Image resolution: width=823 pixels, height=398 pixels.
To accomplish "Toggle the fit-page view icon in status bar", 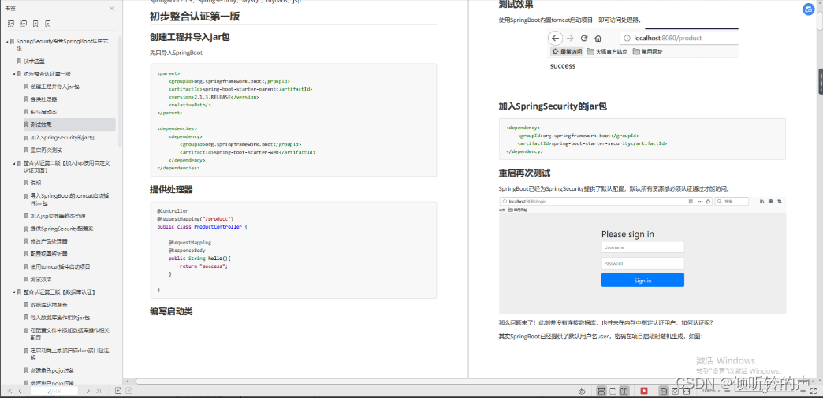I will point(664,391).
